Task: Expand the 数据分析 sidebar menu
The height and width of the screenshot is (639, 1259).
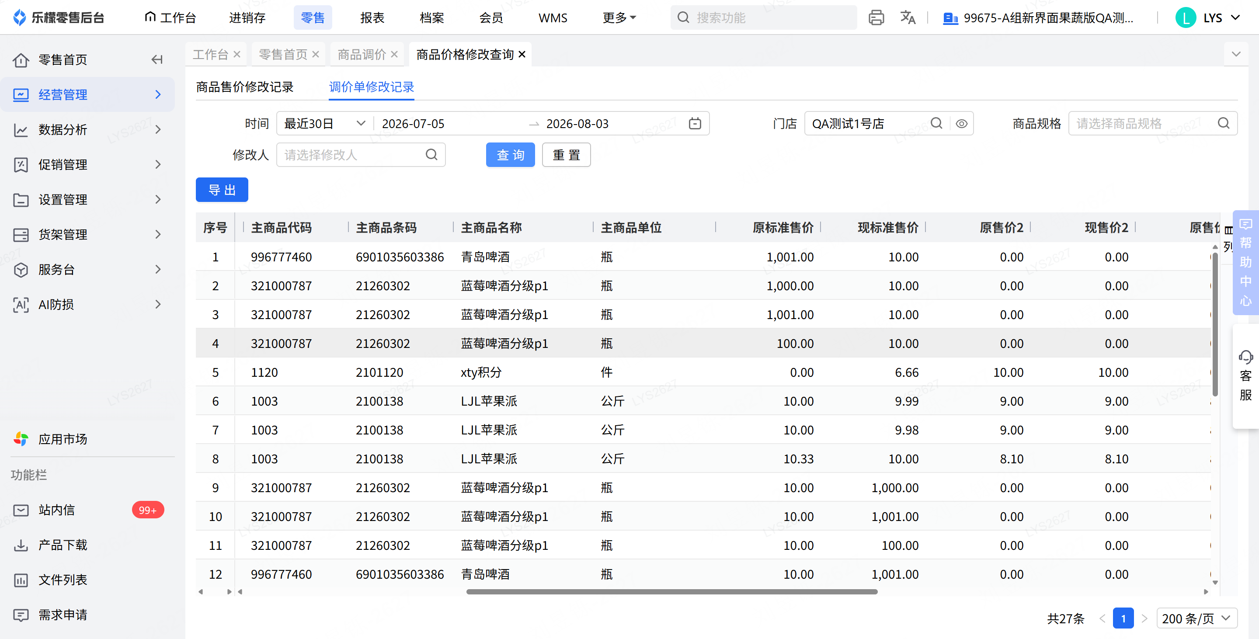Action: click(158, 129)
